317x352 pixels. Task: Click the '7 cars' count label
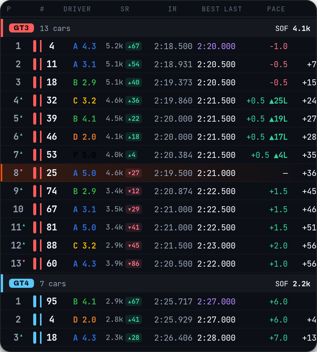(53, 284)
